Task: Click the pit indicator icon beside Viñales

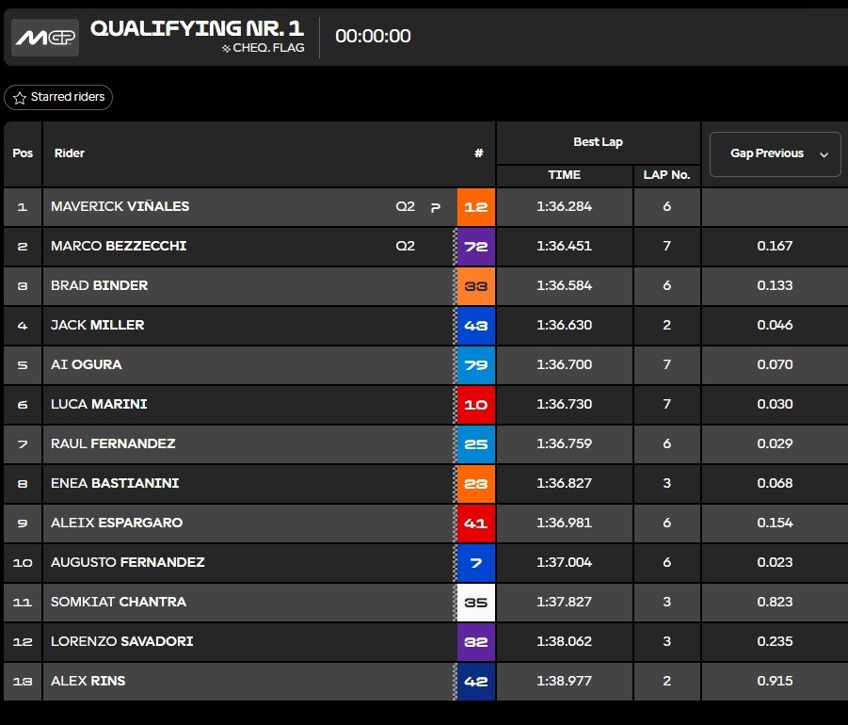Action: [435, 208]
